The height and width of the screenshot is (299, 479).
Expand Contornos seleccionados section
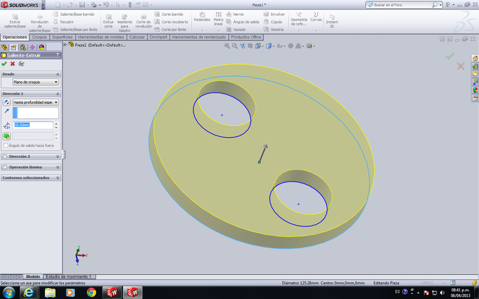57,178
